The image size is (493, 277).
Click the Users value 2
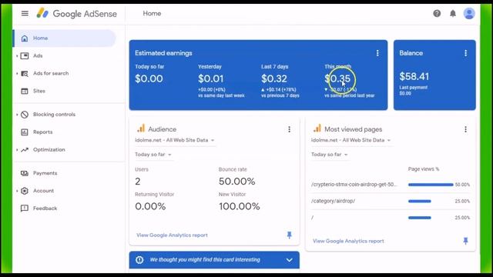(138, 182)
